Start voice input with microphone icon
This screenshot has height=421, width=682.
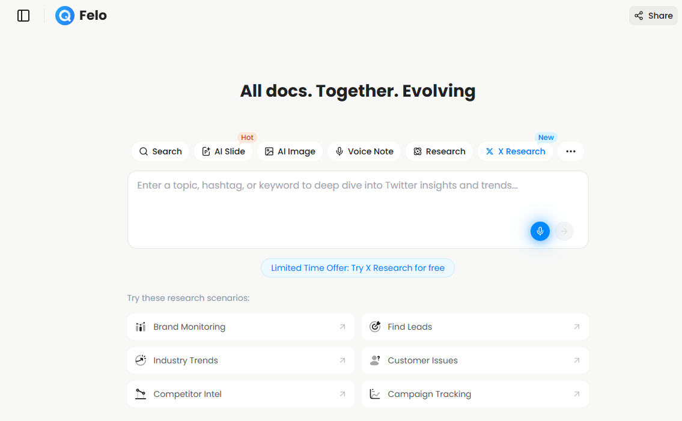click(540, 231)
